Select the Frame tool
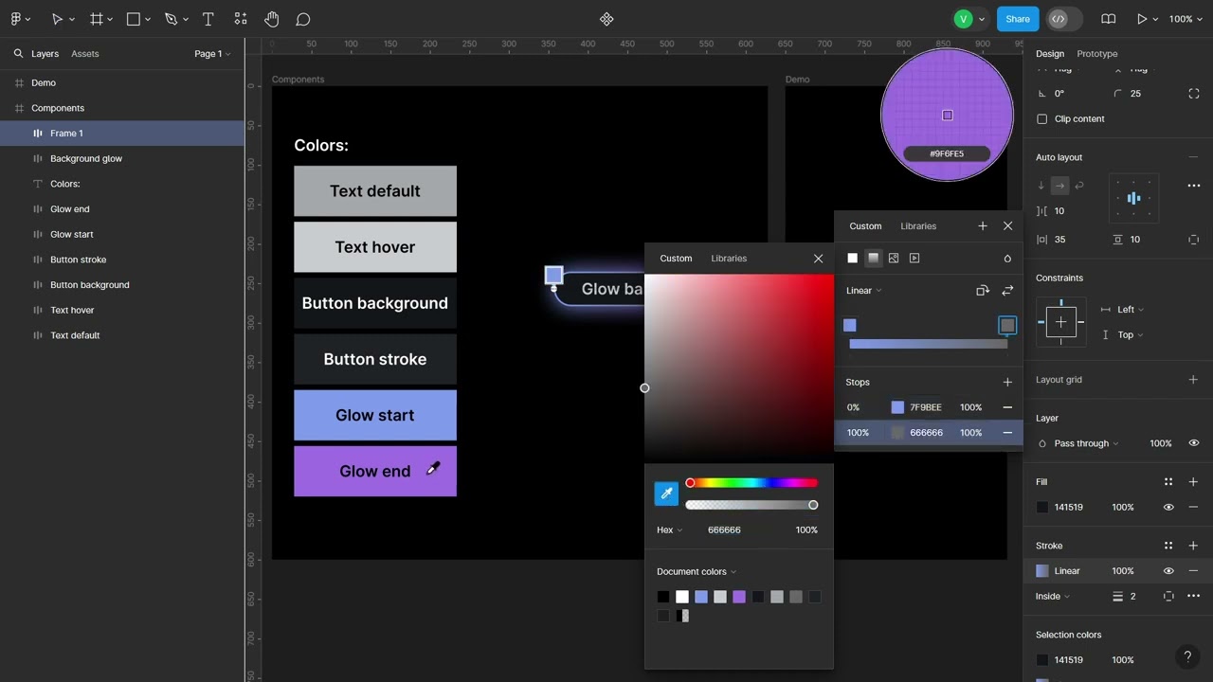The image size is (1213, 682). tap(97, 19)
